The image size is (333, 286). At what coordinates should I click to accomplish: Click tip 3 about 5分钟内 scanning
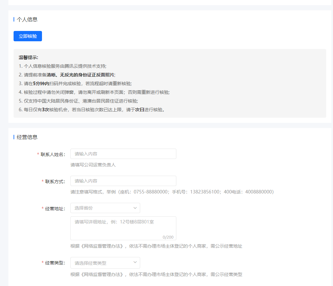point(75,84)
